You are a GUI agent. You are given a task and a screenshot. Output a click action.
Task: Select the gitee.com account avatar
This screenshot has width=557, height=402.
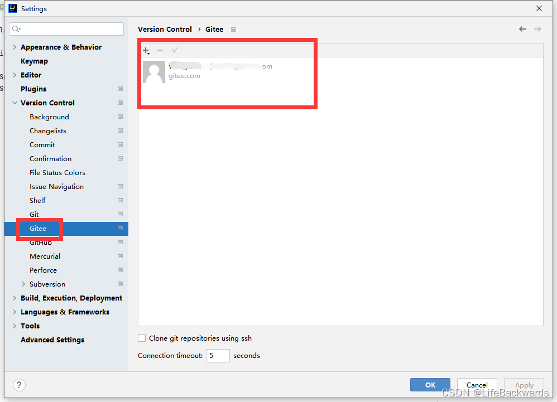pos(154,72)
